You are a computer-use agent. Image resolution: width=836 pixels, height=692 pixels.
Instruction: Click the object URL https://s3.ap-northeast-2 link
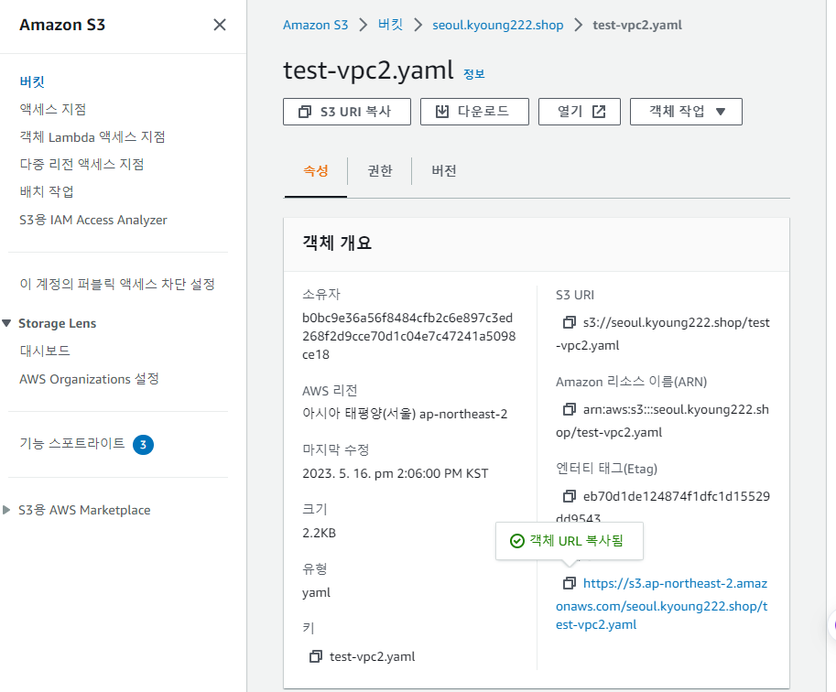pos(662,603)
